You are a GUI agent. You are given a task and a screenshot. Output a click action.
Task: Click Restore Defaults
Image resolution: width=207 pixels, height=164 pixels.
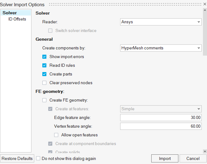click(x=17, y=158)
